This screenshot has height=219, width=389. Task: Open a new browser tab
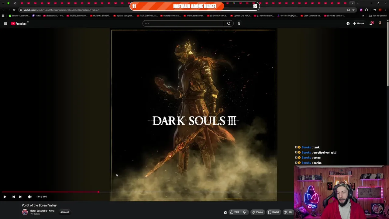358,3
